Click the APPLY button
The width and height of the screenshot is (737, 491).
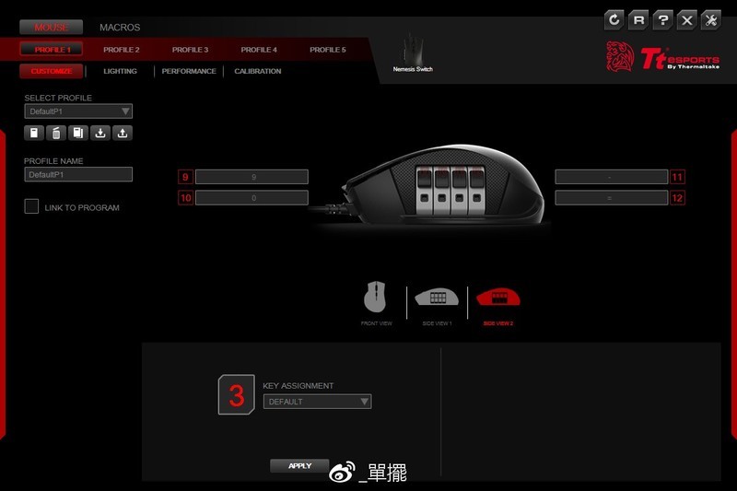pyautogui.click(x=299, y=465)
